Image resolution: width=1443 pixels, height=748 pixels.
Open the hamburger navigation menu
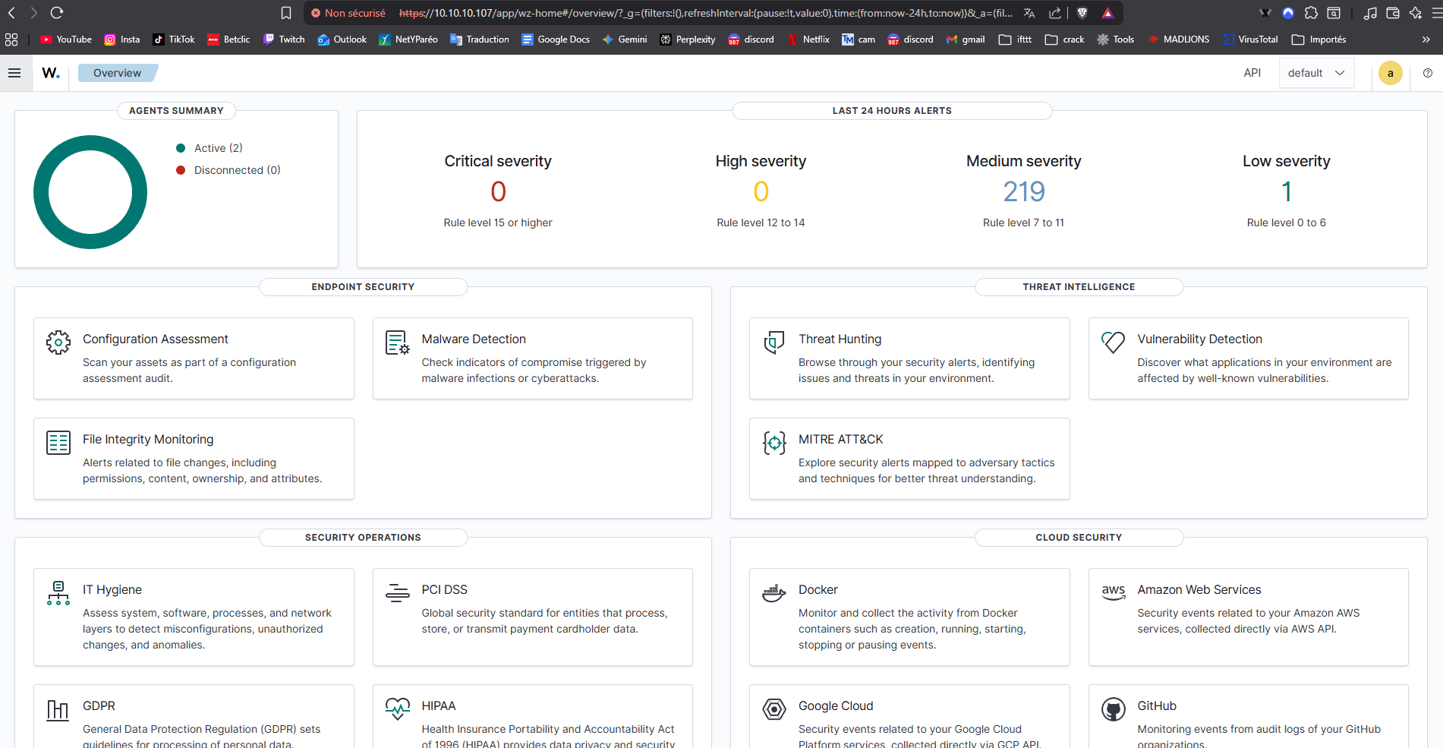coord(14,73)
